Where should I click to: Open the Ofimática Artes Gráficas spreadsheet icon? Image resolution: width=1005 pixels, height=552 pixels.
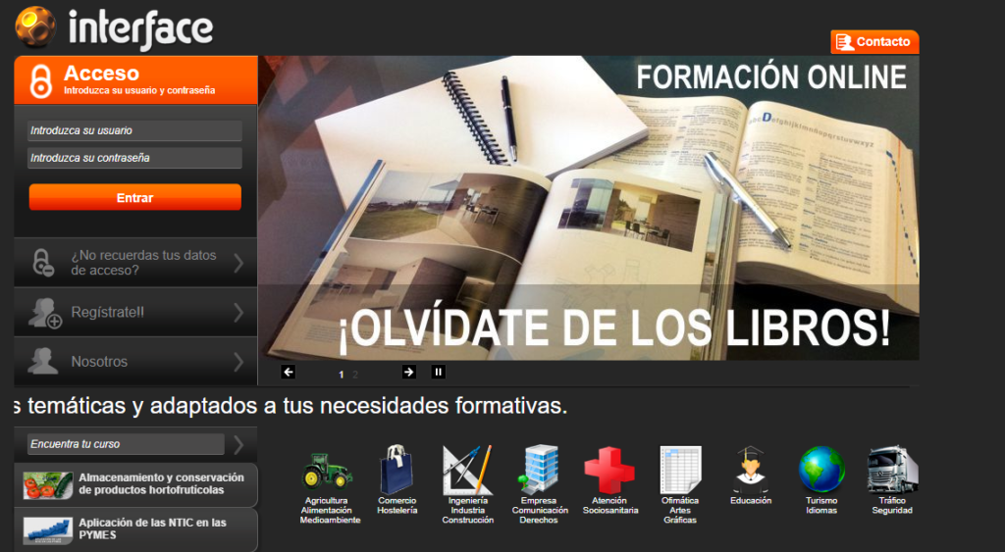(x=680, y=471)
